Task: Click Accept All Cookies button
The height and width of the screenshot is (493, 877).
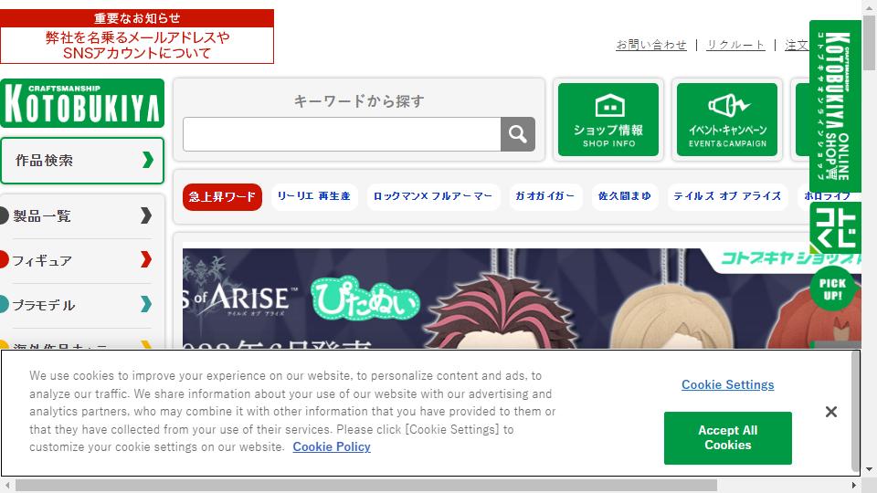Action: pyautogui.click(x=728, y=437)
